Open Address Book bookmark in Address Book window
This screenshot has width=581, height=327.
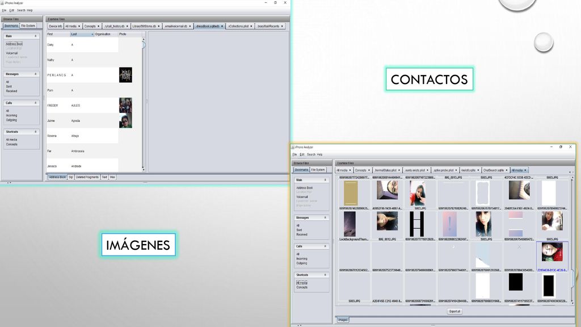point(14,44)
